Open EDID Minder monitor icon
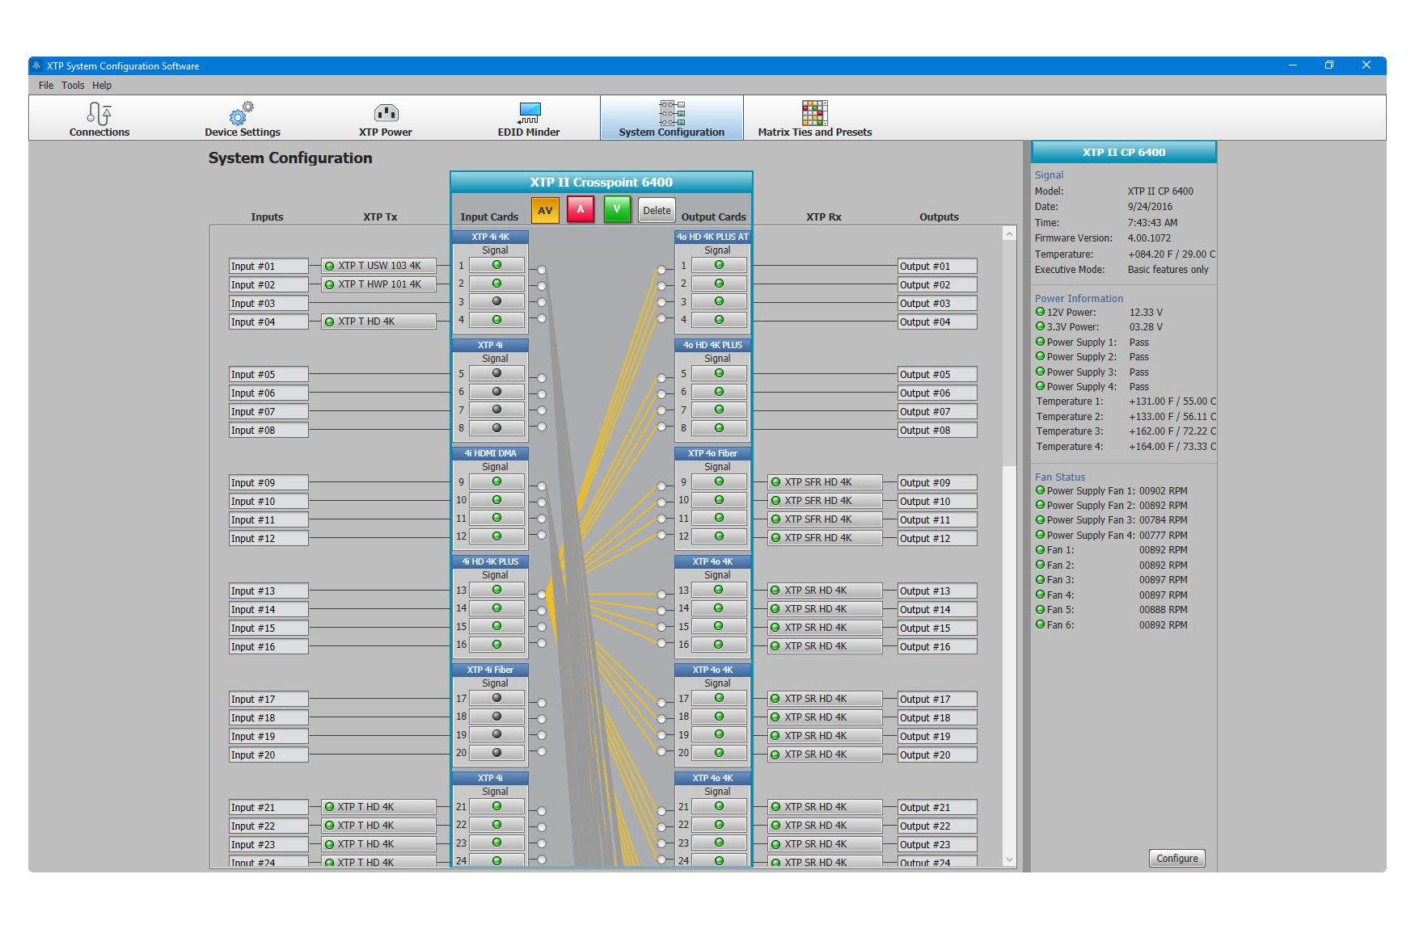 [530, 113]
